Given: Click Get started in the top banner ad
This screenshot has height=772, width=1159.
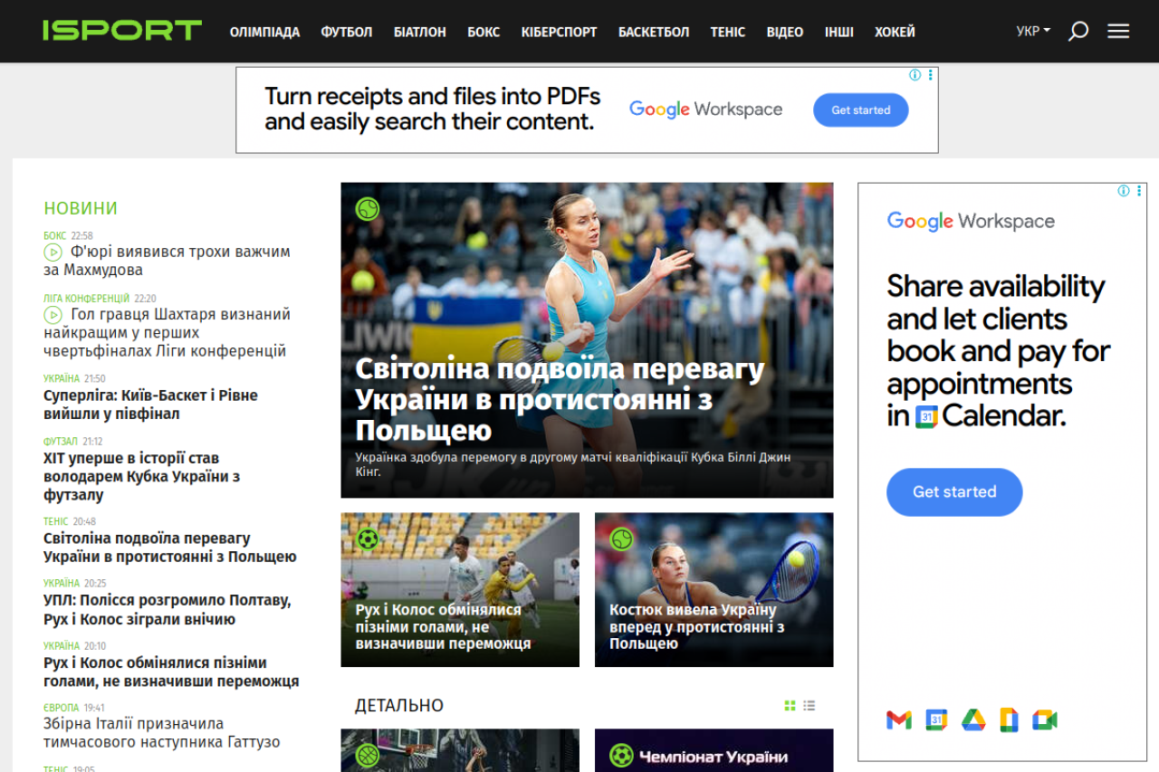Looking at the screenshot, I should pos(861,110).
